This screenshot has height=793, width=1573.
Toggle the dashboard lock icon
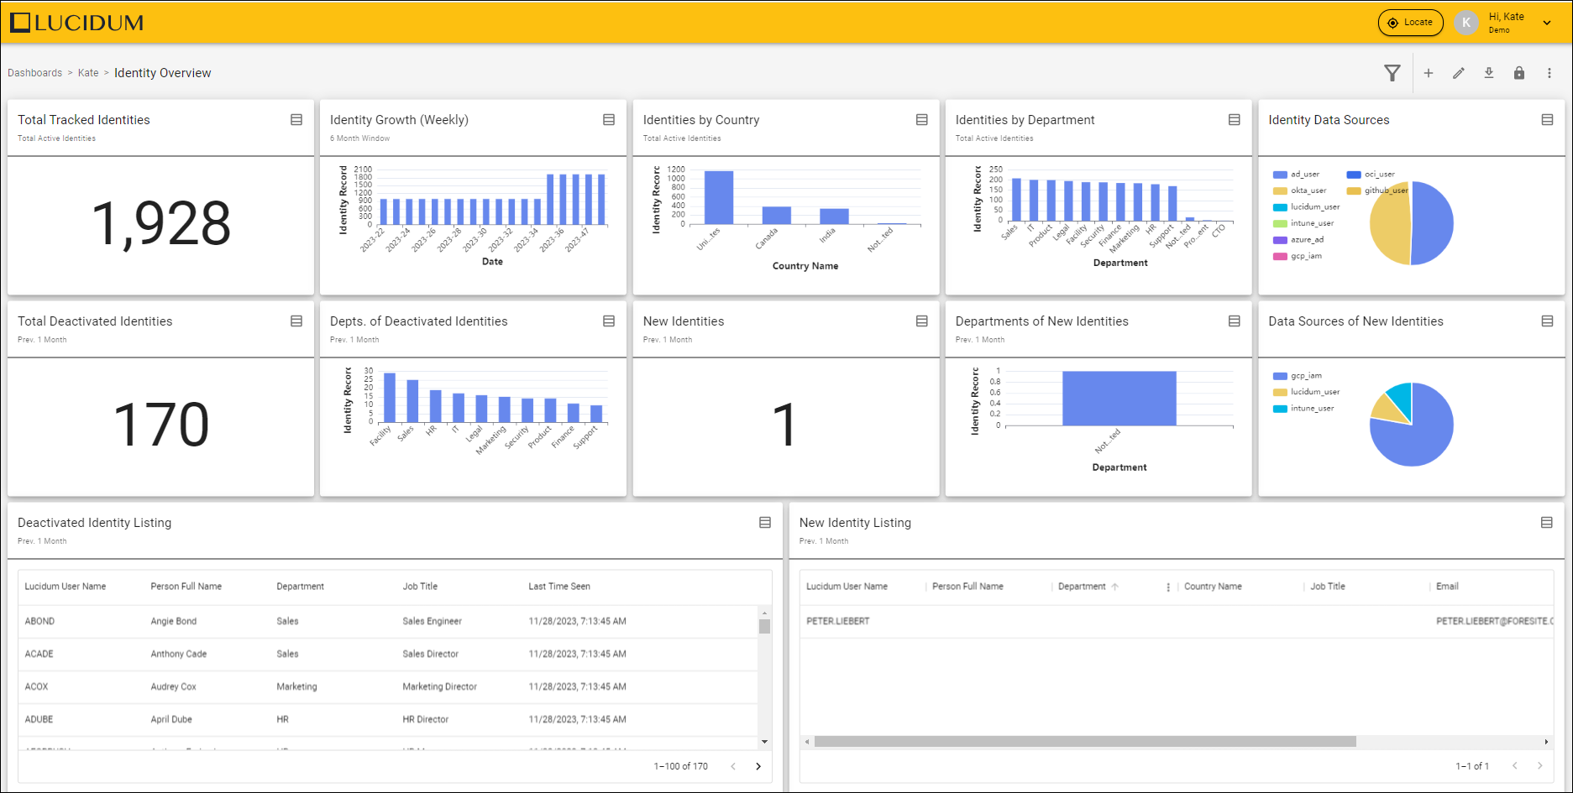pos(1518,73)
